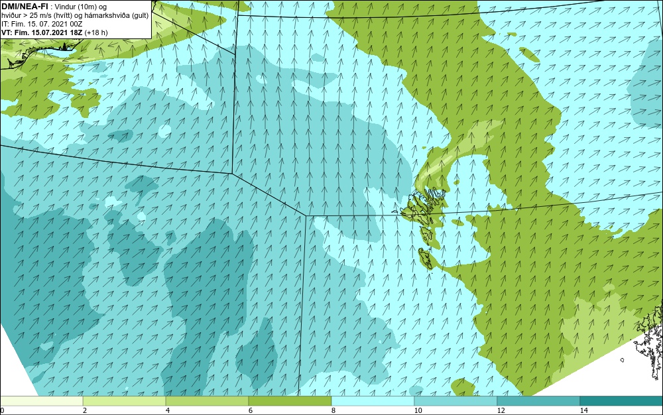This screenshot has width=663, height=415.
Task: Click the pale cyan 8–10 m/s legend swatch
Action: (373, 401)
